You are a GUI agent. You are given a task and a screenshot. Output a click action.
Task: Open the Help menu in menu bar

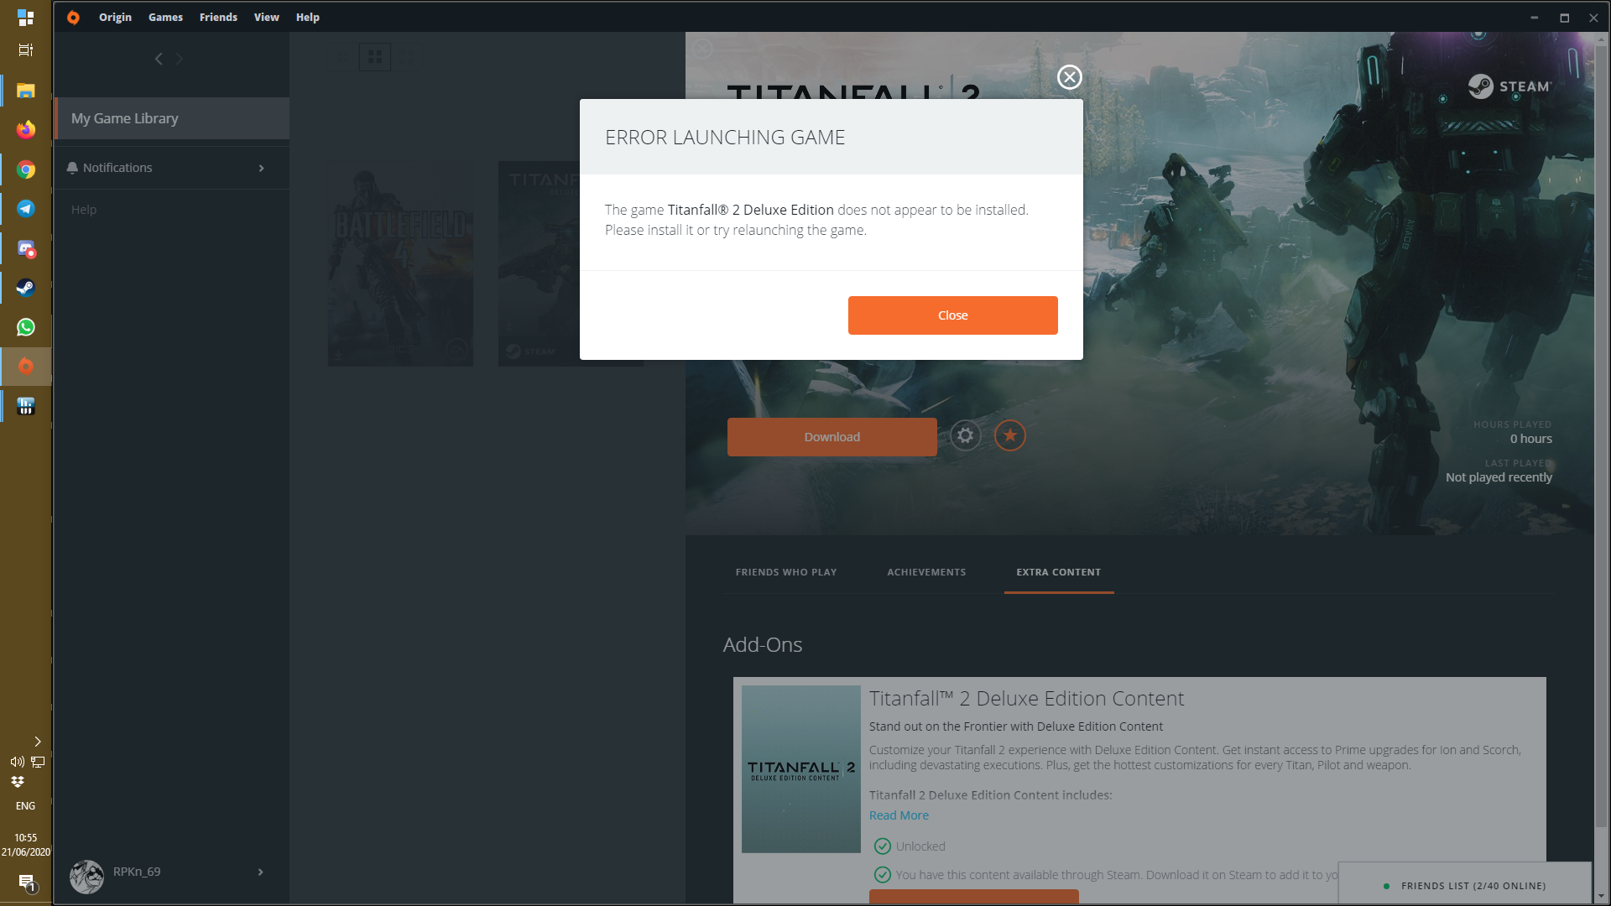coord(307,17)
